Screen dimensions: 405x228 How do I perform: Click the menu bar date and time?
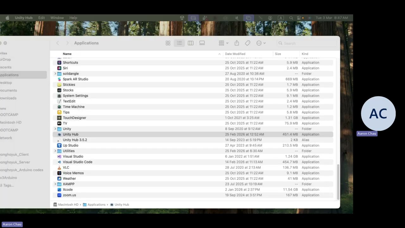click(332, 18)
